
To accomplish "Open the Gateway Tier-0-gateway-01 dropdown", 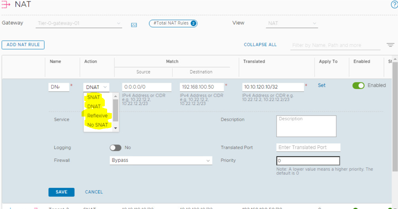I will tap(78, 24).
